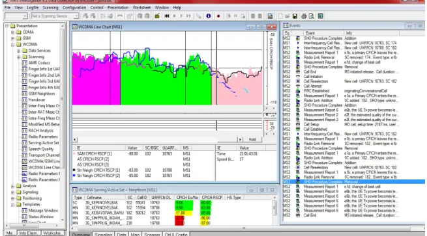Expand the Analysis folder
The image size is (427, 236).
click(x=12, y=186)
